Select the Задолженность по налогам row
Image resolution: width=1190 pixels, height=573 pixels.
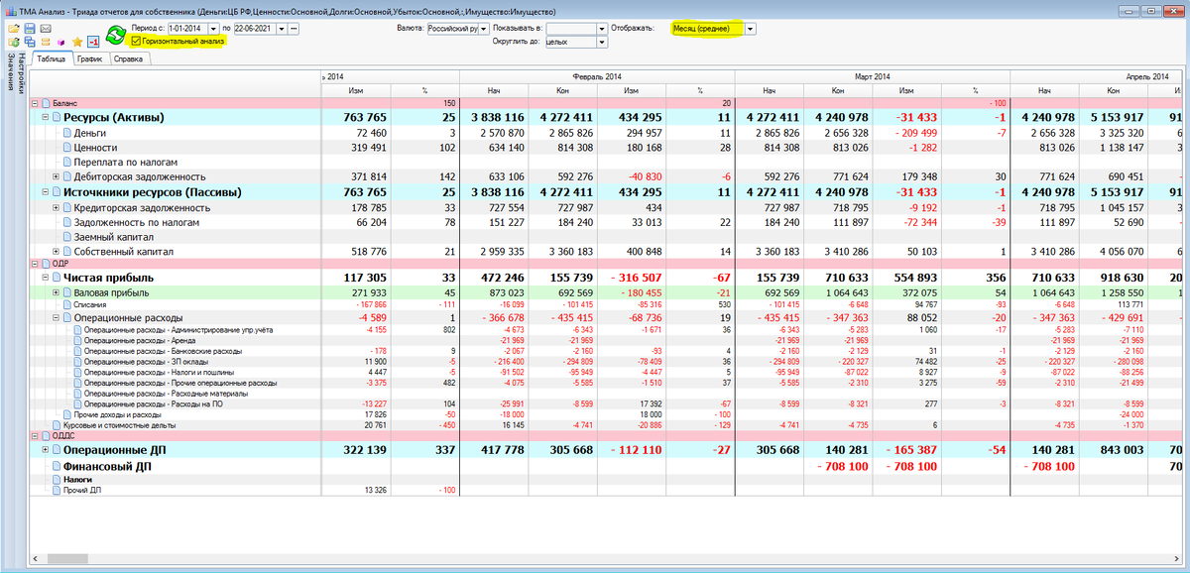(x=137, y=222)
